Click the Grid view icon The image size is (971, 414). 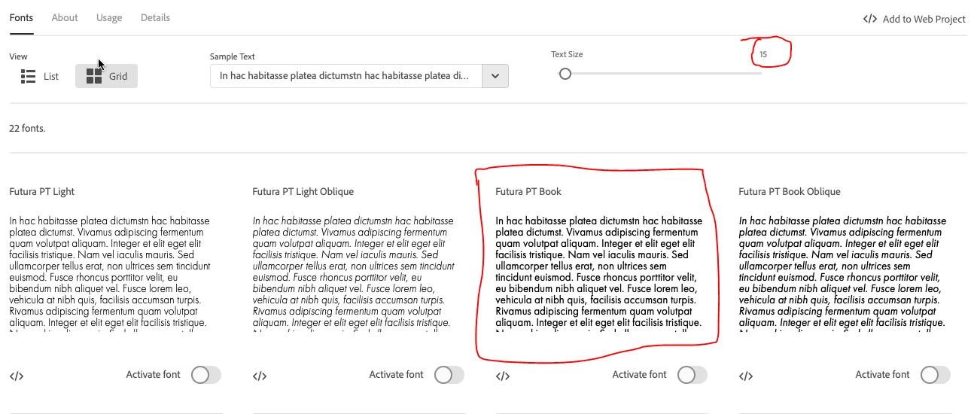tap(94, 76)
